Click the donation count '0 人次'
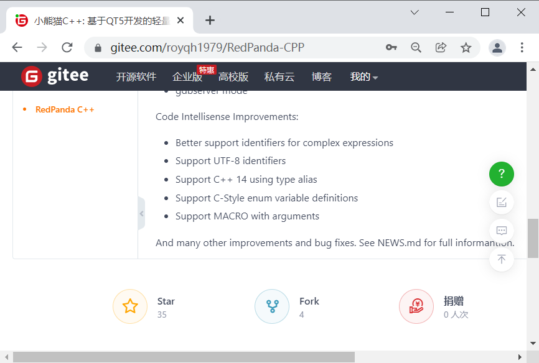The image size is (539, 363). point(456,315)
